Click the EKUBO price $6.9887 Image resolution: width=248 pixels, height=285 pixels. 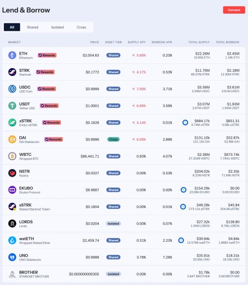92,190
